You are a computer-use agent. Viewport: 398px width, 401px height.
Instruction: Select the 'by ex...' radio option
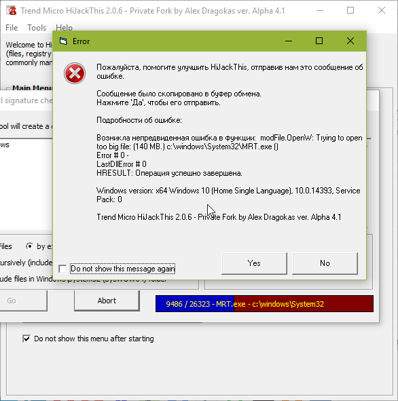[29, 246]
